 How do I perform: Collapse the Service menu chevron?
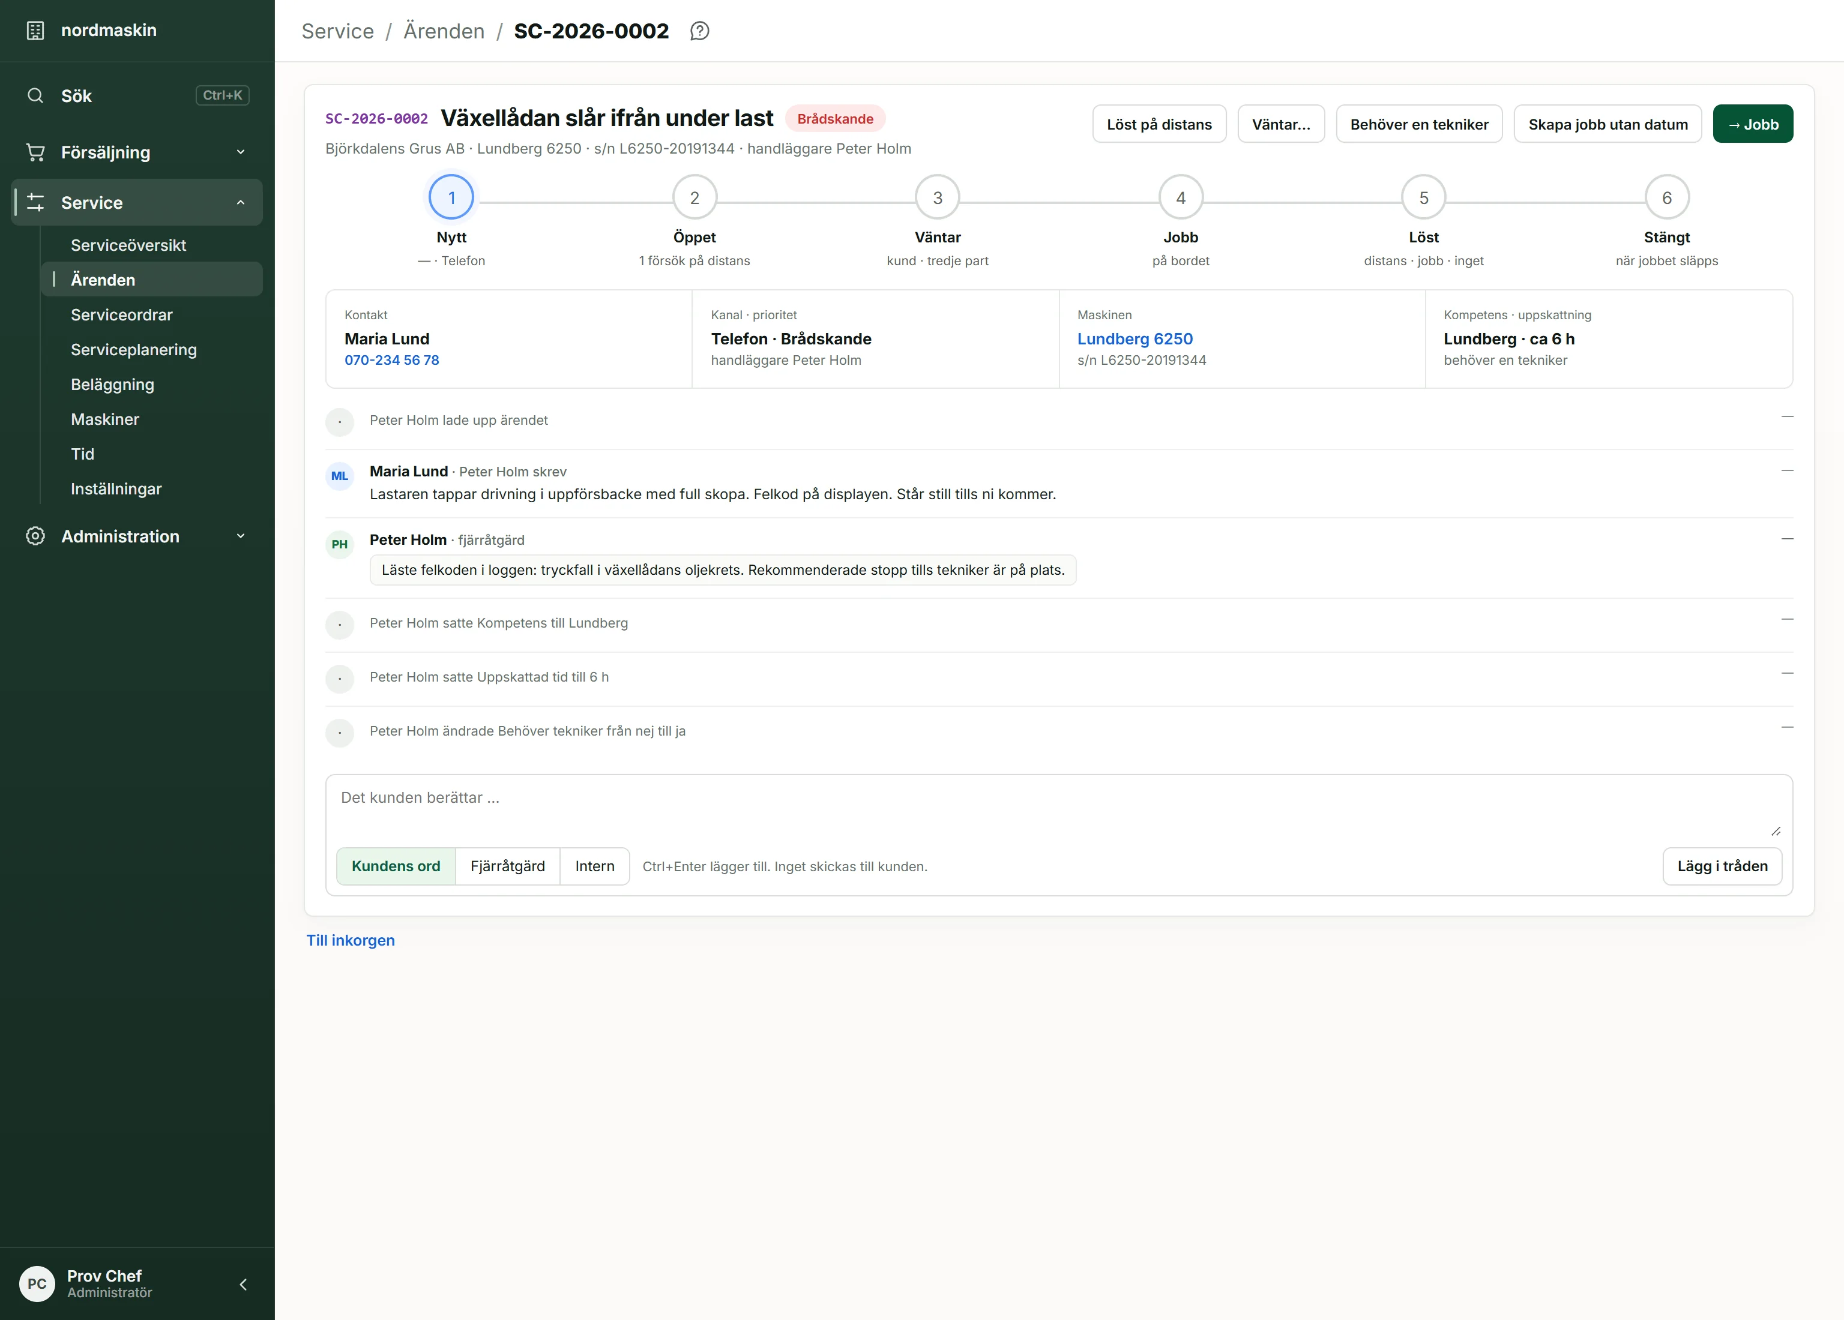(x=241, y=202)
